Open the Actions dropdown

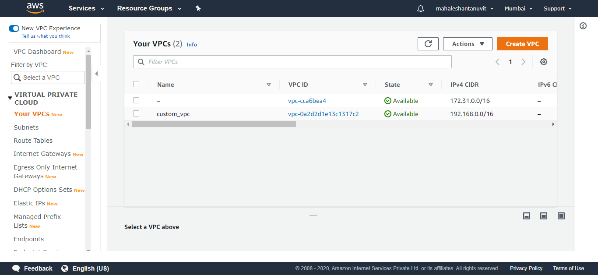[468, 43]
